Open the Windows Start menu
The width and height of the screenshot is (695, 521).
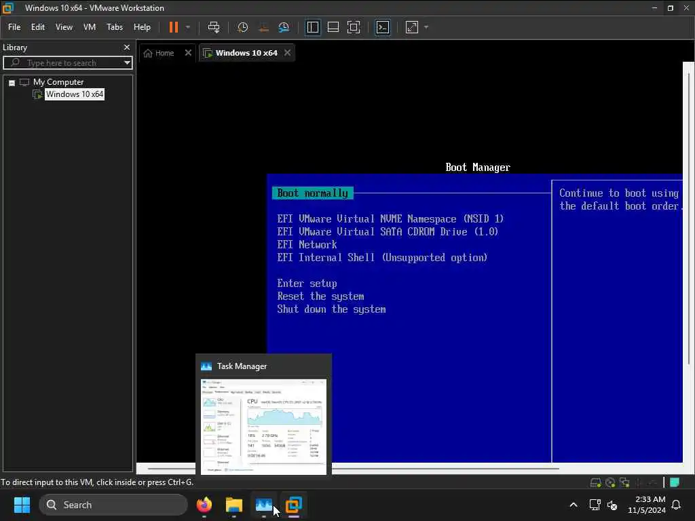click(x=22, y=505)
